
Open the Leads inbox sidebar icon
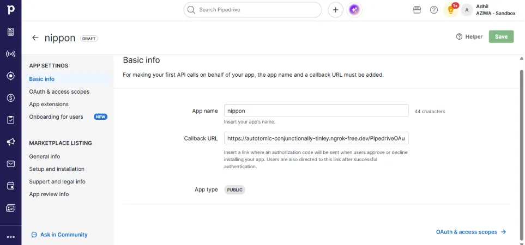click(11, 32)
